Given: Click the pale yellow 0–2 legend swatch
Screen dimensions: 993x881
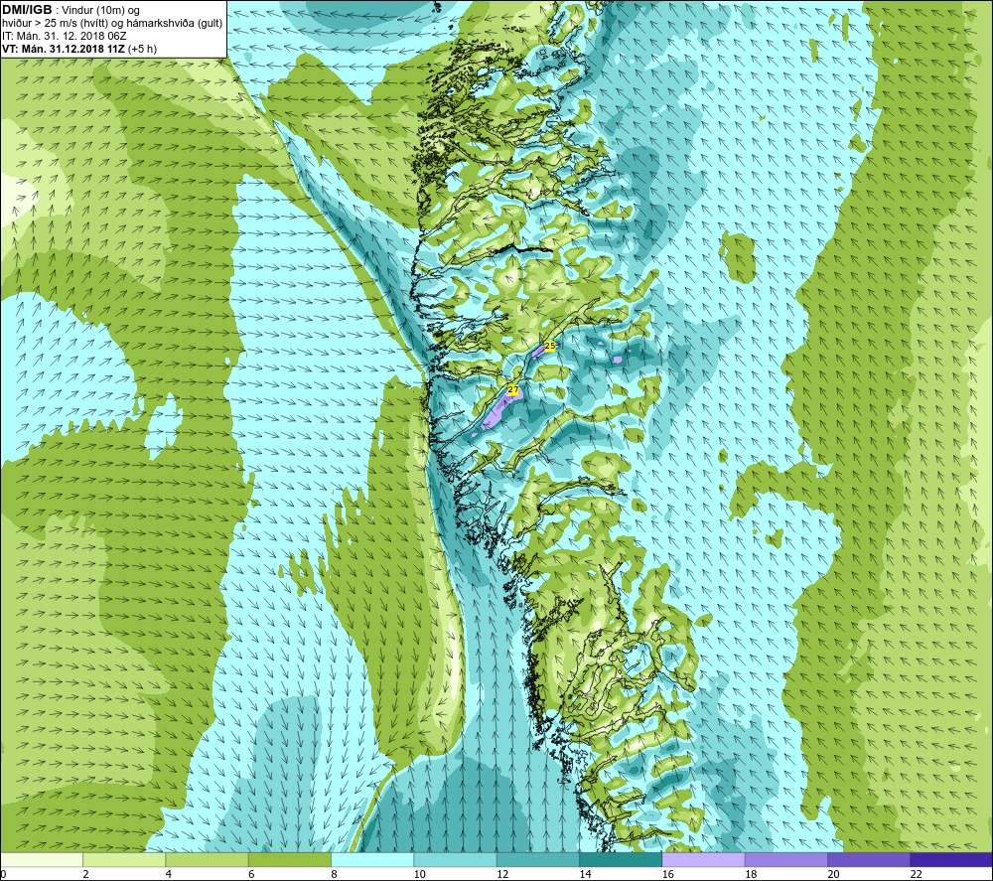Looking at the screenshot, I should pyautogui.click(x=41, y=859).
